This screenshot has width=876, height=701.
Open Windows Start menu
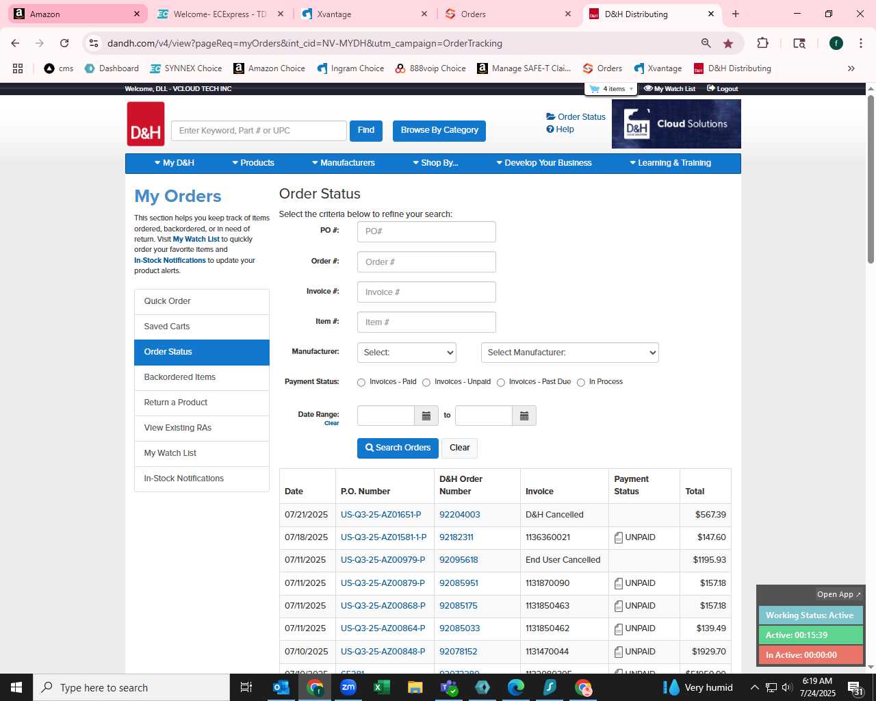tap(16, 687)
